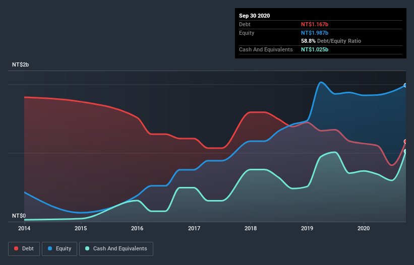Toggle the Equity legend button
This screenshot has height=265, width=414.
60,249
